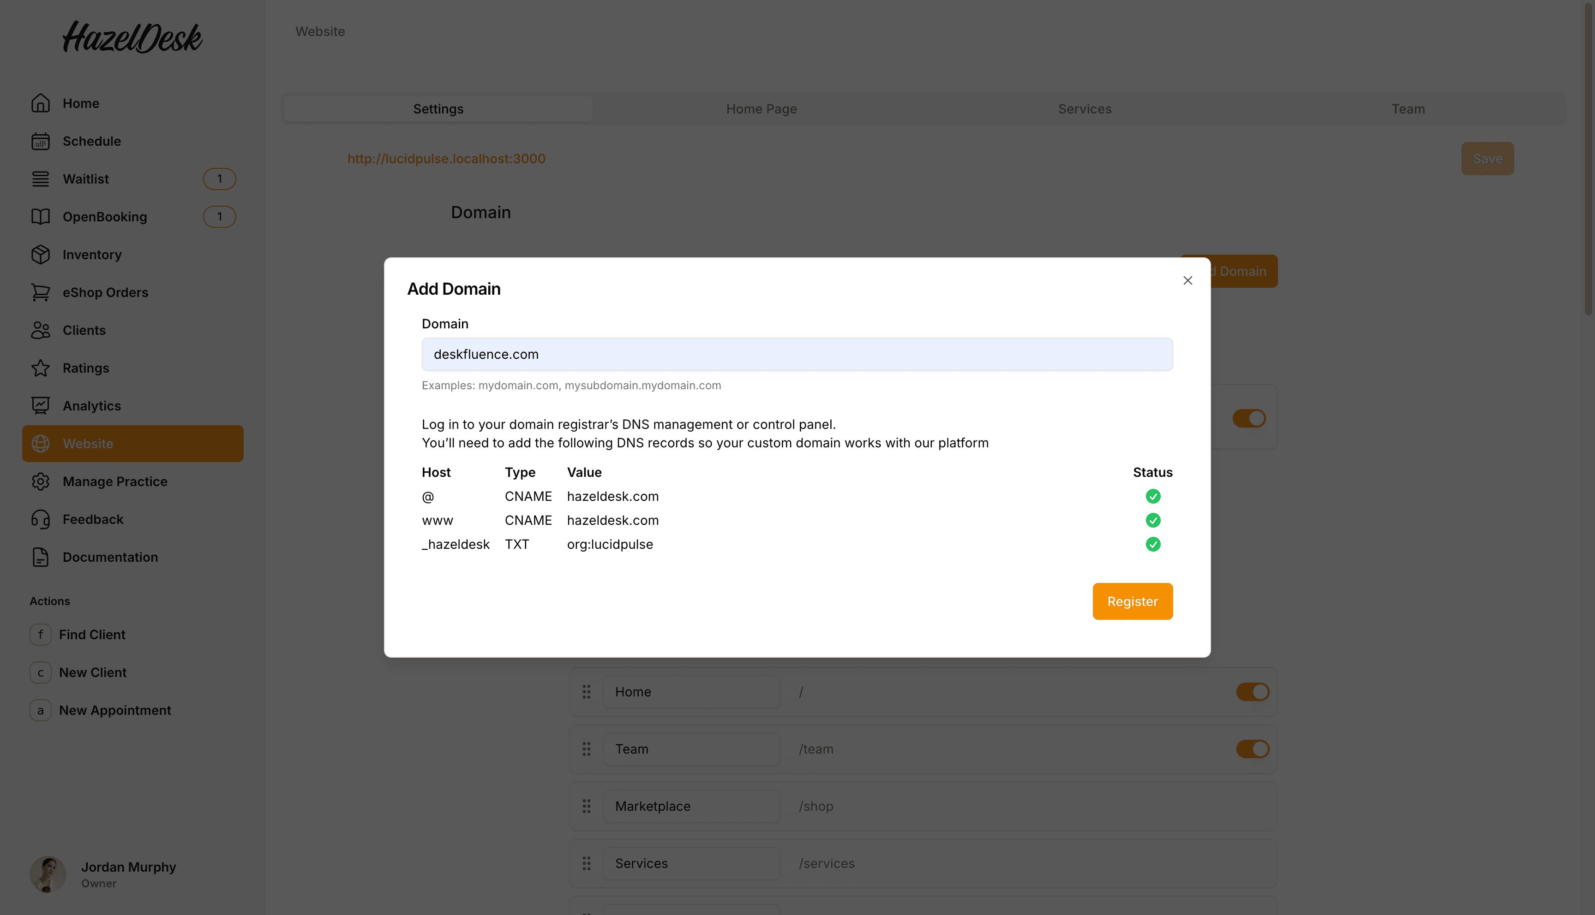Click the Manage Practice gear icon

pyautogui.click(x=40, y=482)
